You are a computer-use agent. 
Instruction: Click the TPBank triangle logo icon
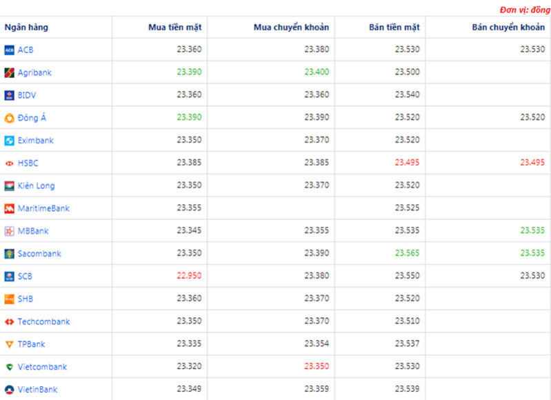point(10,344)
